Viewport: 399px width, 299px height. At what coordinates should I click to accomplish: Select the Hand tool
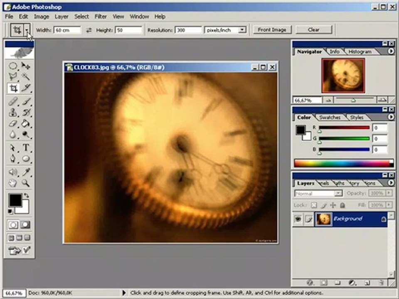click(x=13, y=183)
